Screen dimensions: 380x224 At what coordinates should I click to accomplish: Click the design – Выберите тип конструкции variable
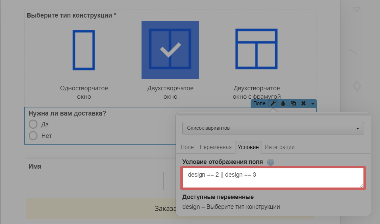tap(231, 207)
